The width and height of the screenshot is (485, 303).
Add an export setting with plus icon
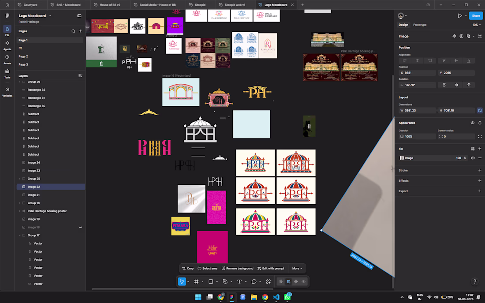pos(480,191)
